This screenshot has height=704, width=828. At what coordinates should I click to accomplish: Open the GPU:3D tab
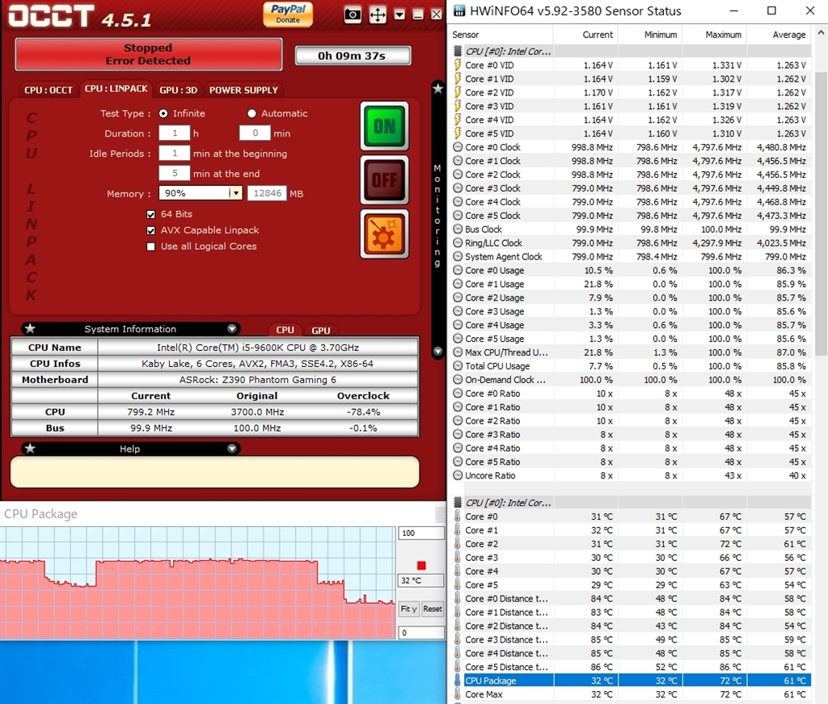pyautogui.click(x=179, y=90)
